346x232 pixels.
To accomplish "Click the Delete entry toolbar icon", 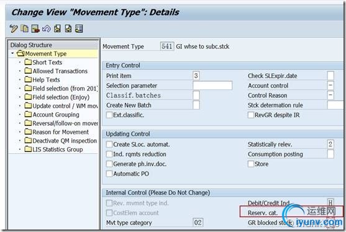I will (x=35, y=29).
